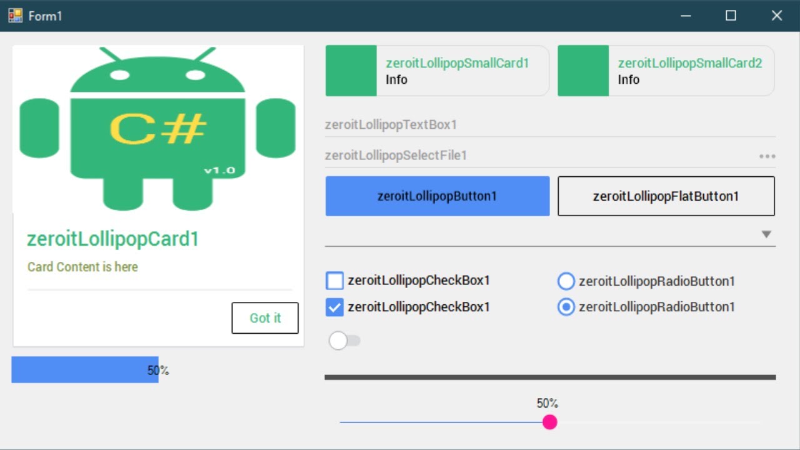
Task: Click the "Card Content is here" text
Action: click(82, 267)
